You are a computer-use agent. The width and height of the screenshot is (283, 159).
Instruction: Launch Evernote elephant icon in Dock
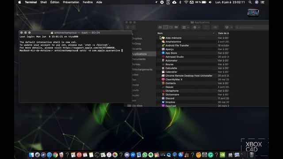point(151,155)
